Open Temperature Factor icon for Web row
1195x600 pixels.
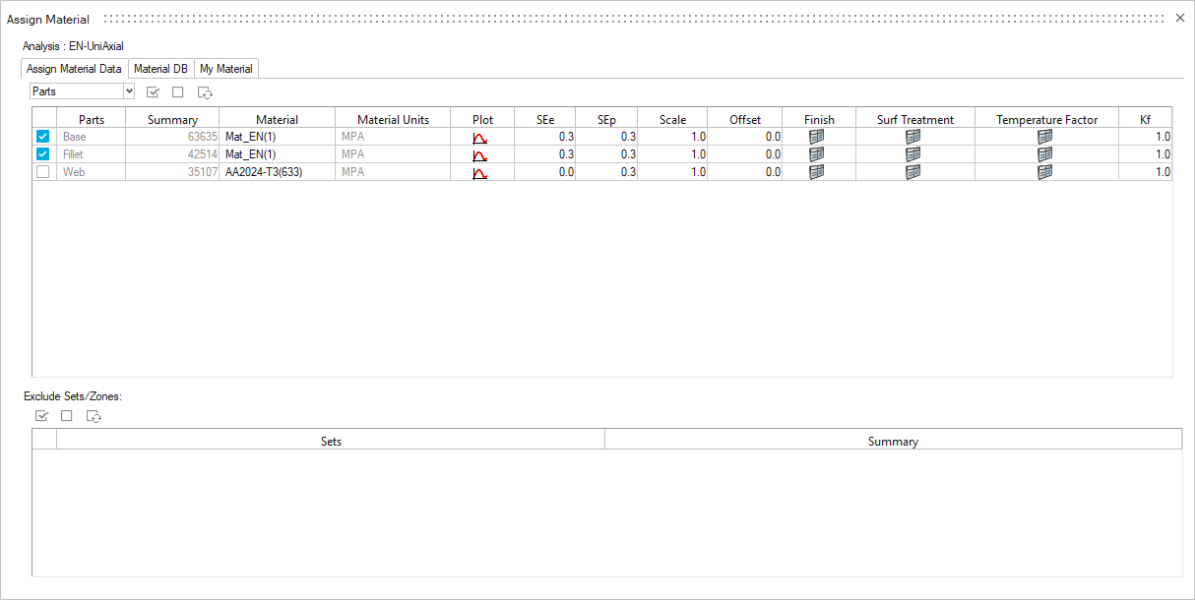[x=1044, y=172]
